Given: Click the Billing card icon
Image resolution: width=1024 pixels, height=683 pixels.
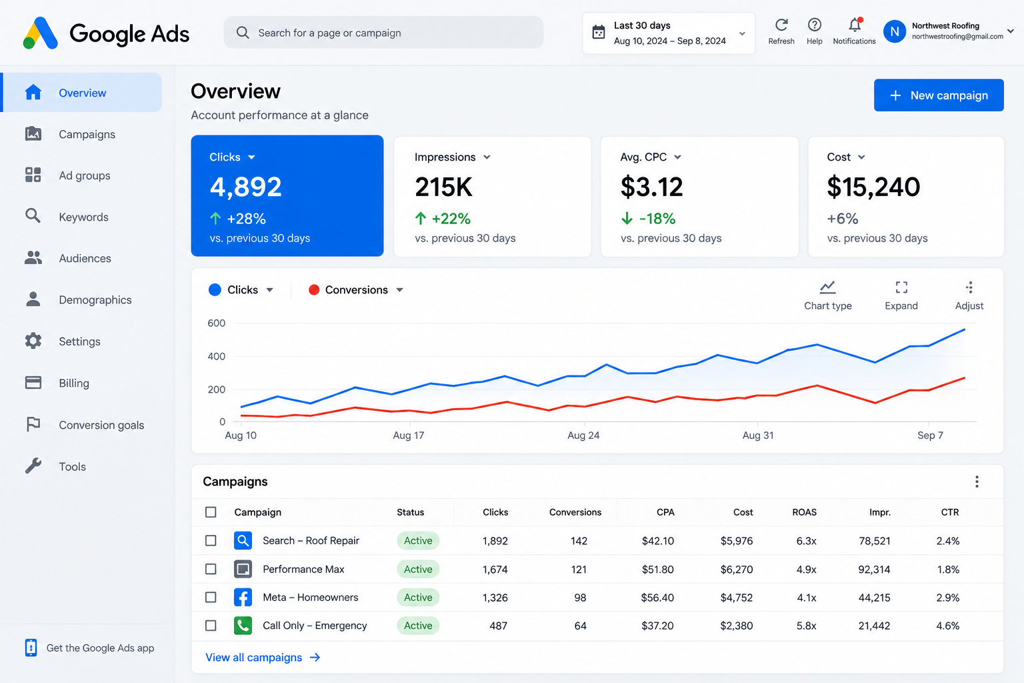Looking at the screenshot, I should tap(33, 383).
